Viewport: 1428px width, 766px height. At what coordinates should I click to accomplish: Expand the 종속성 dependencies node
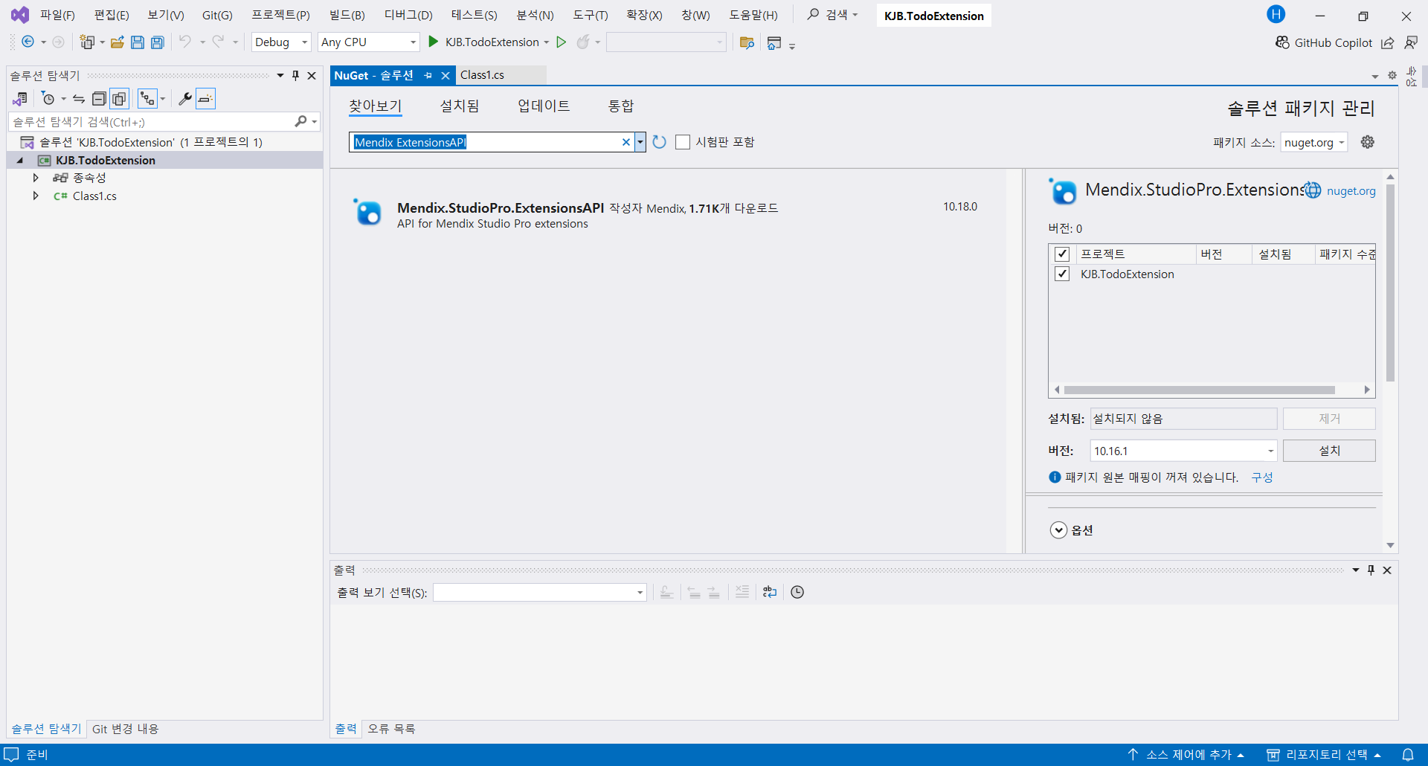point(36,178)
